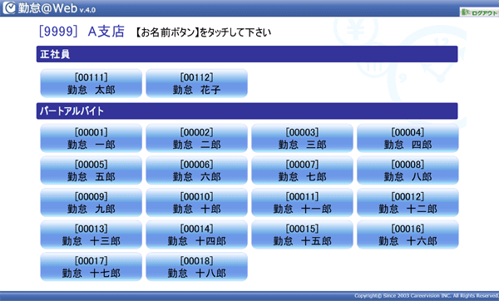The width and height of the screenshot is (499, 301).
Task: Select [00016] 勤怠 十六郎
Action: coord(408,234)
